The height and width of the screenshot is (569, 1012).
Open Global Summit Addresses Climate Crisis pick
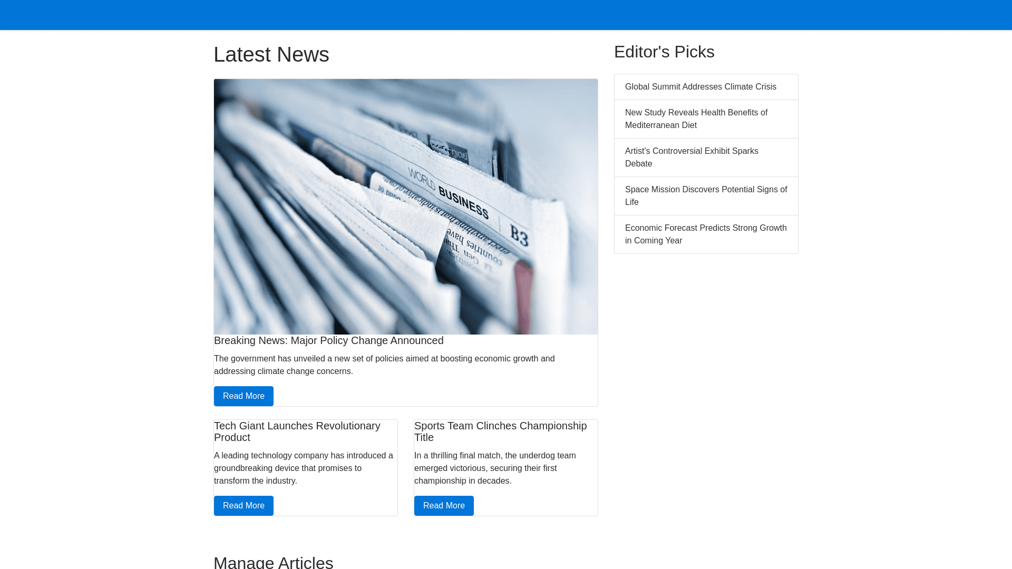(x=700, y=87)
